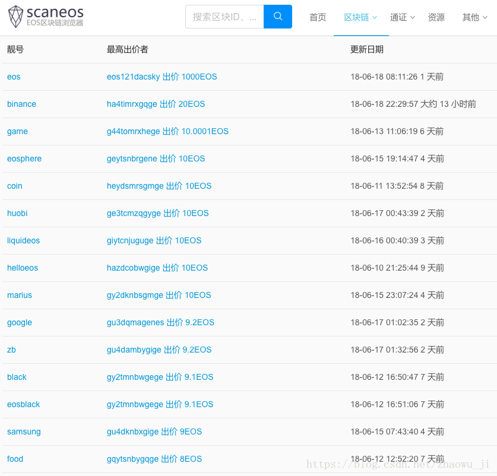497x476 pixels.
Task: Open bidder ha4timrxgqge 出价 20EOS
Action: click(x=156, y=104)
